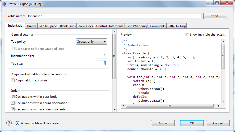Check Declarations within enum declaration
This screenshot has width=235, height=132.
click(13, 103)
